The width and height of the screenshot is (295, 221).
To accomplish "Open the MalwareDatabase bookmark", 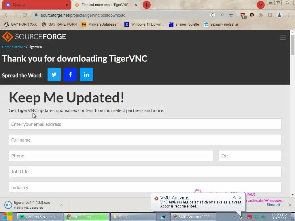I will 101,24.
